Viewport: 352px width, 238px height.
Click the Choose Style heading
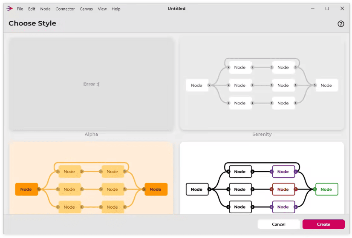coord(32,23)
